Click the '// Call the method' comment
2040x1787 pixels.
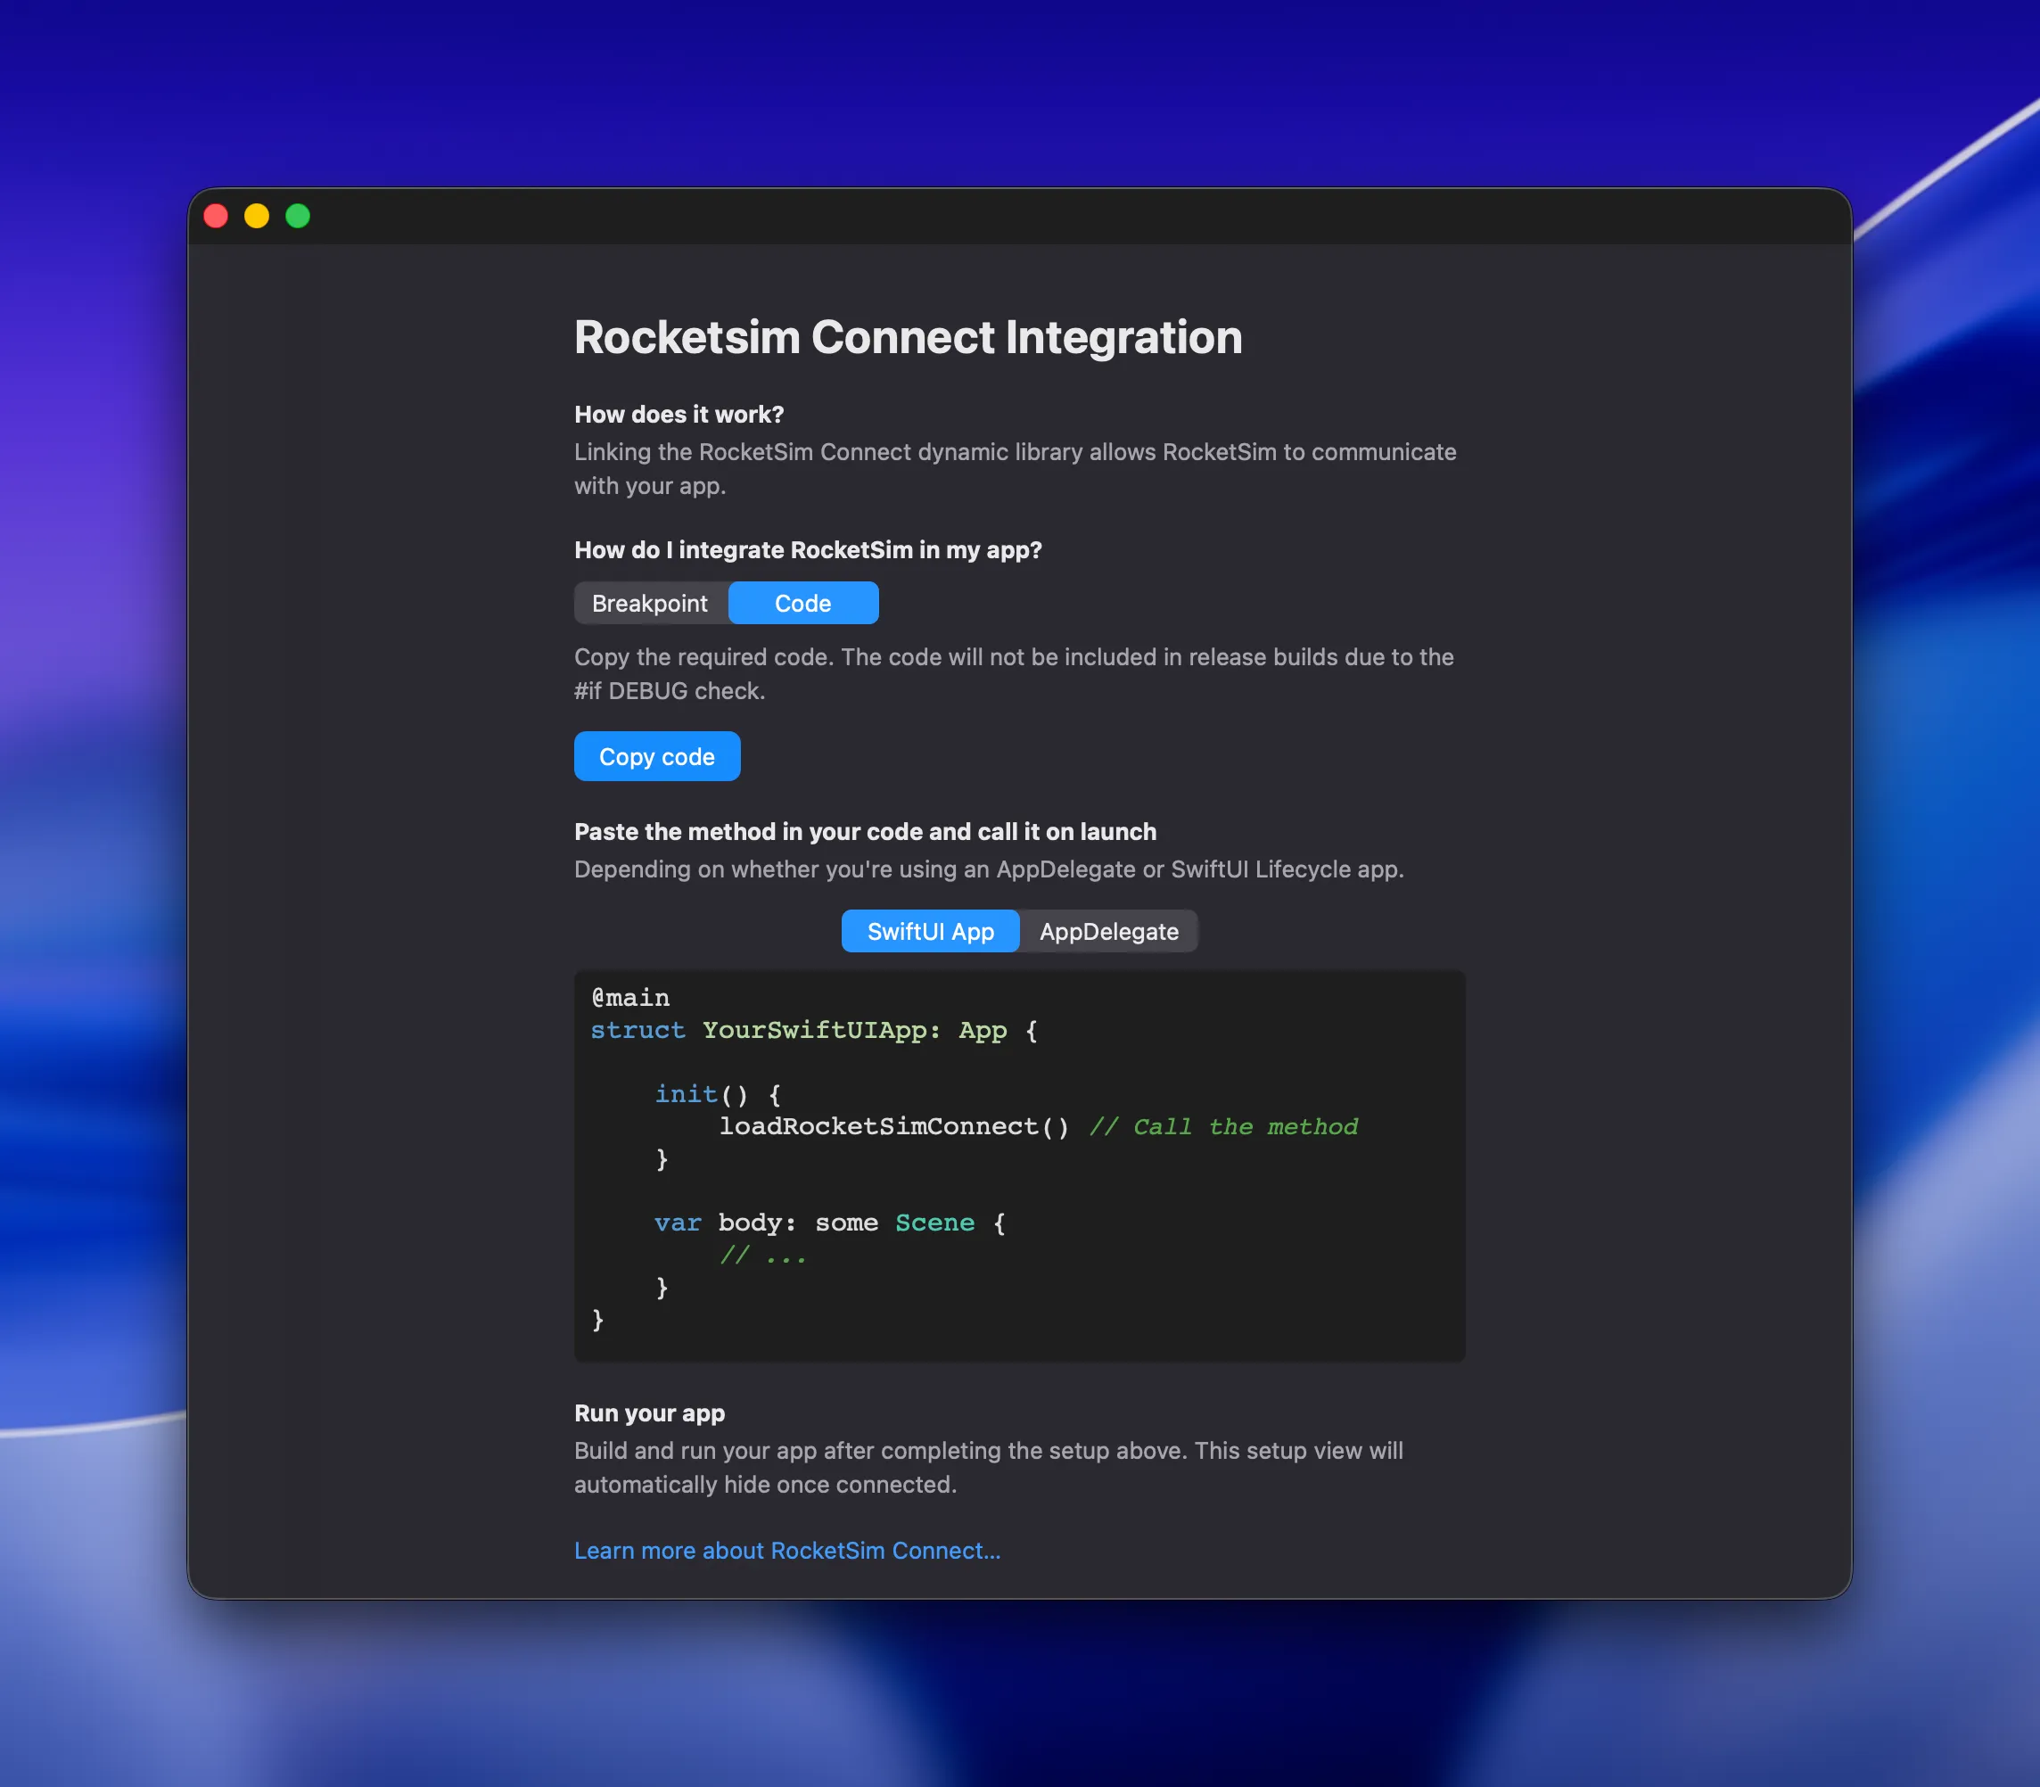tap(1223, 1127)
